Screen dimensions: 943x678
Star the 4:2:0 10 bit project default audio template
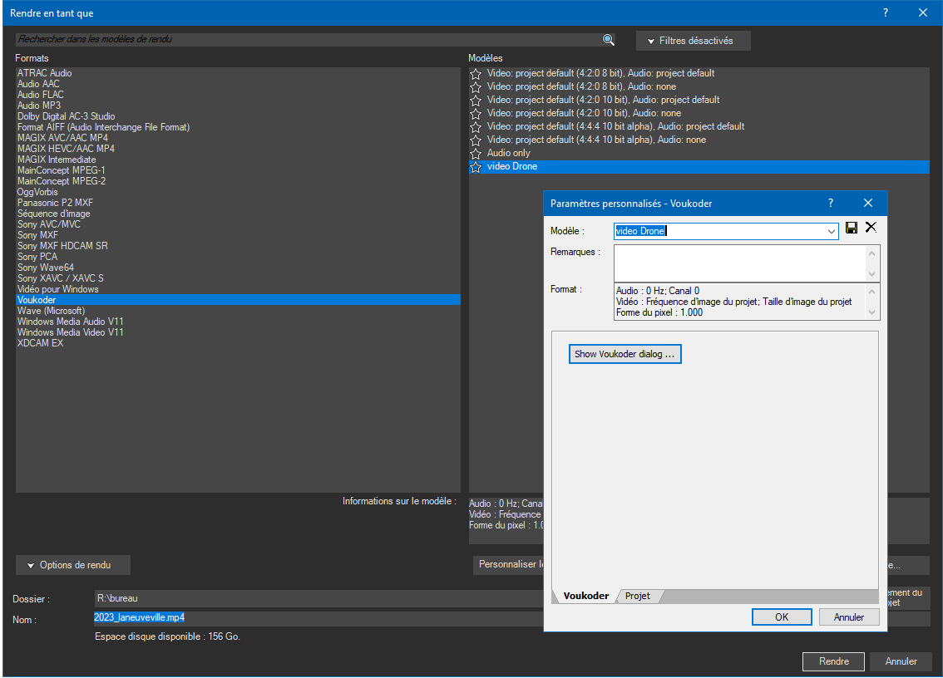point(476,101)
